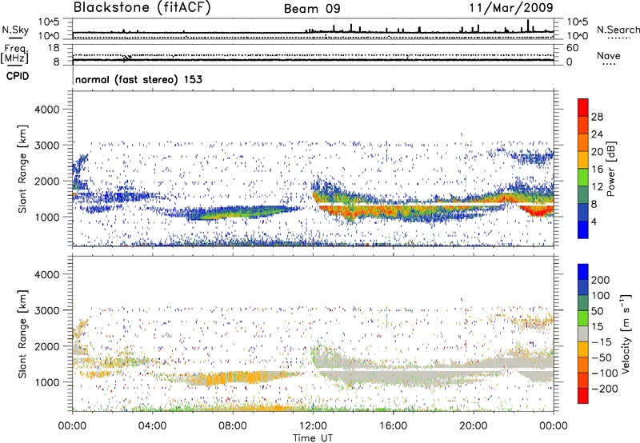Image resolution: width=640 pixels, height=443 pixels.
Task: Click the "-200" label on the velocity color bar
Action: (x=605, y=389)
